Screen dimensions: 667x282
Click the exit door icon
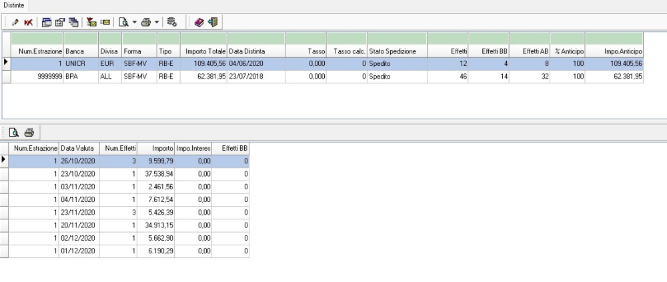[x=213, y=22]
